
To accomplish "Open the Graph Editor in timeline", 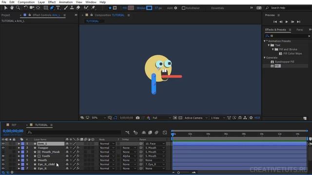I will (165, 132).
